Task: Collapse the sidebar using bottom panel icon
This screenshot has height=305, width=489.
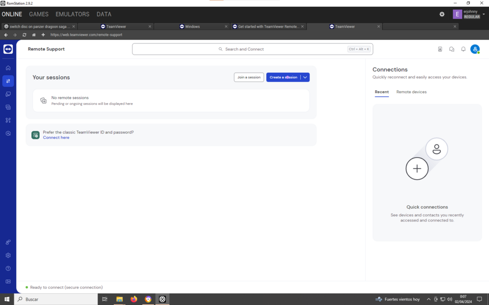Action: click(8, 282)
